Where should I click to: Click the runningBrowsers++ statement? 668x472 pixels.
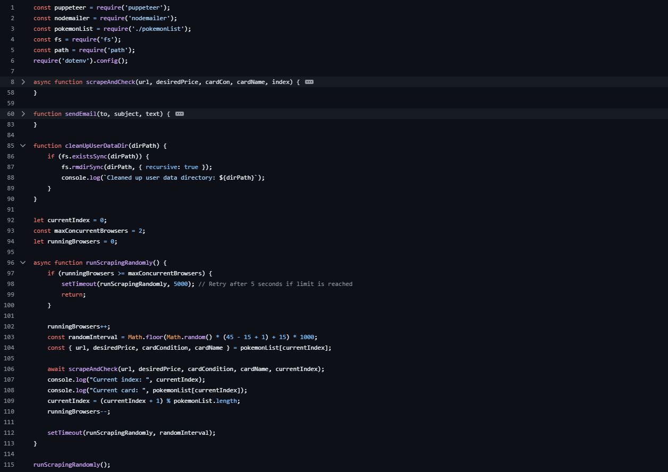click(79, 326)
